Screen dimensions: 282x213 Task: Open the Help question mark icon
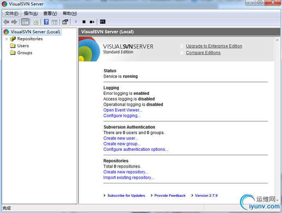coord(46,22)
